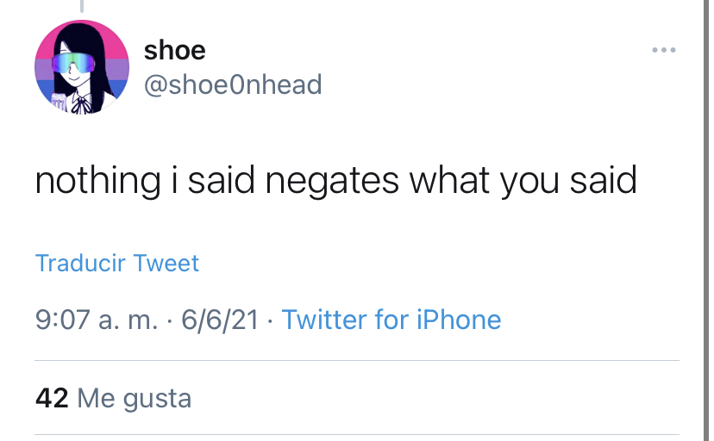Click the reply thread connector line above avatar

click(82, 6)
